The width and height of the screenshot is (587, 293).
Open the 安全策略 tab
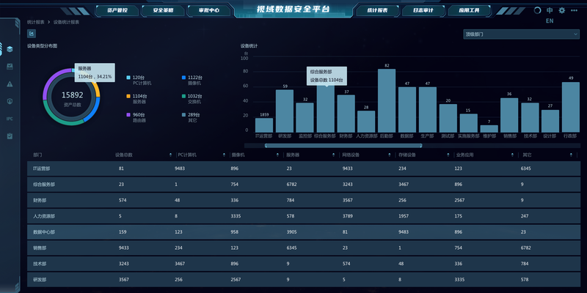point(163,10)
